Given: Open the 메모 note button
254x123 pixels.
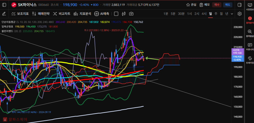Looking at the screenshot, I should coord(205,5).
